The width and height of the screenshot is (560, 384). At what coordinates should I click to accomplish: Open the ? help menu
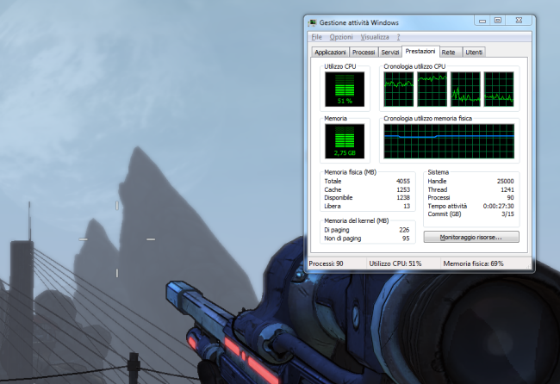[x=398, y=37]
